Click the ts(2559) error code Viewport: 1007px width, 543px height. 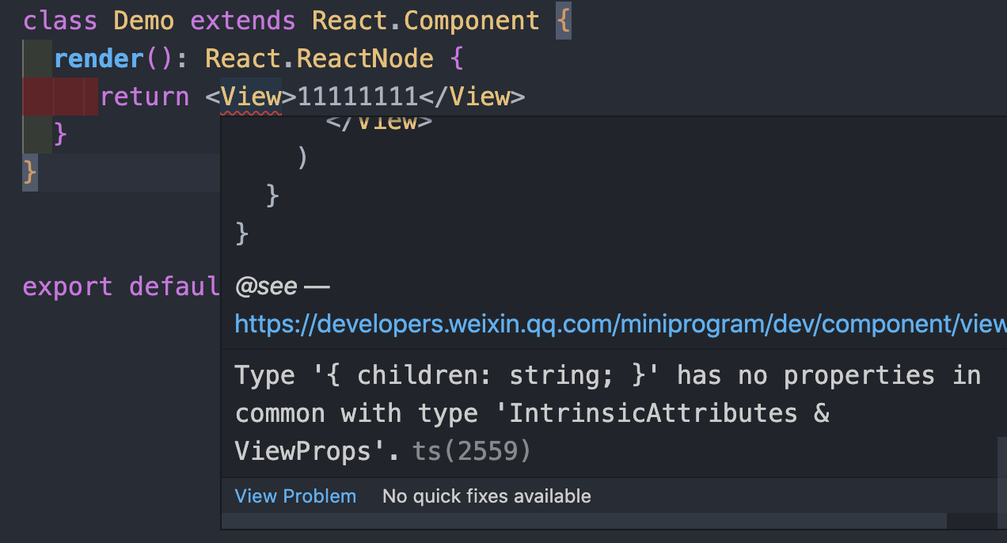[x=471, y=451]
